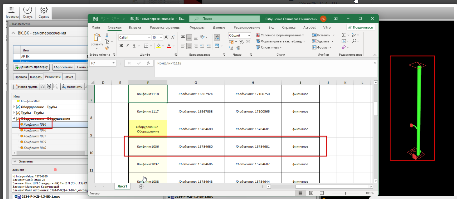
Task: Increase decimal places
Action: (231, 48)
